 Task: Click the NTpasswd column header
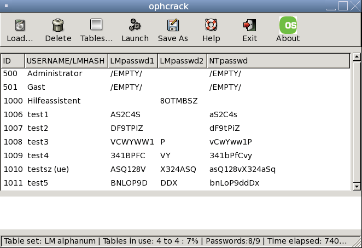pos(278,61)
